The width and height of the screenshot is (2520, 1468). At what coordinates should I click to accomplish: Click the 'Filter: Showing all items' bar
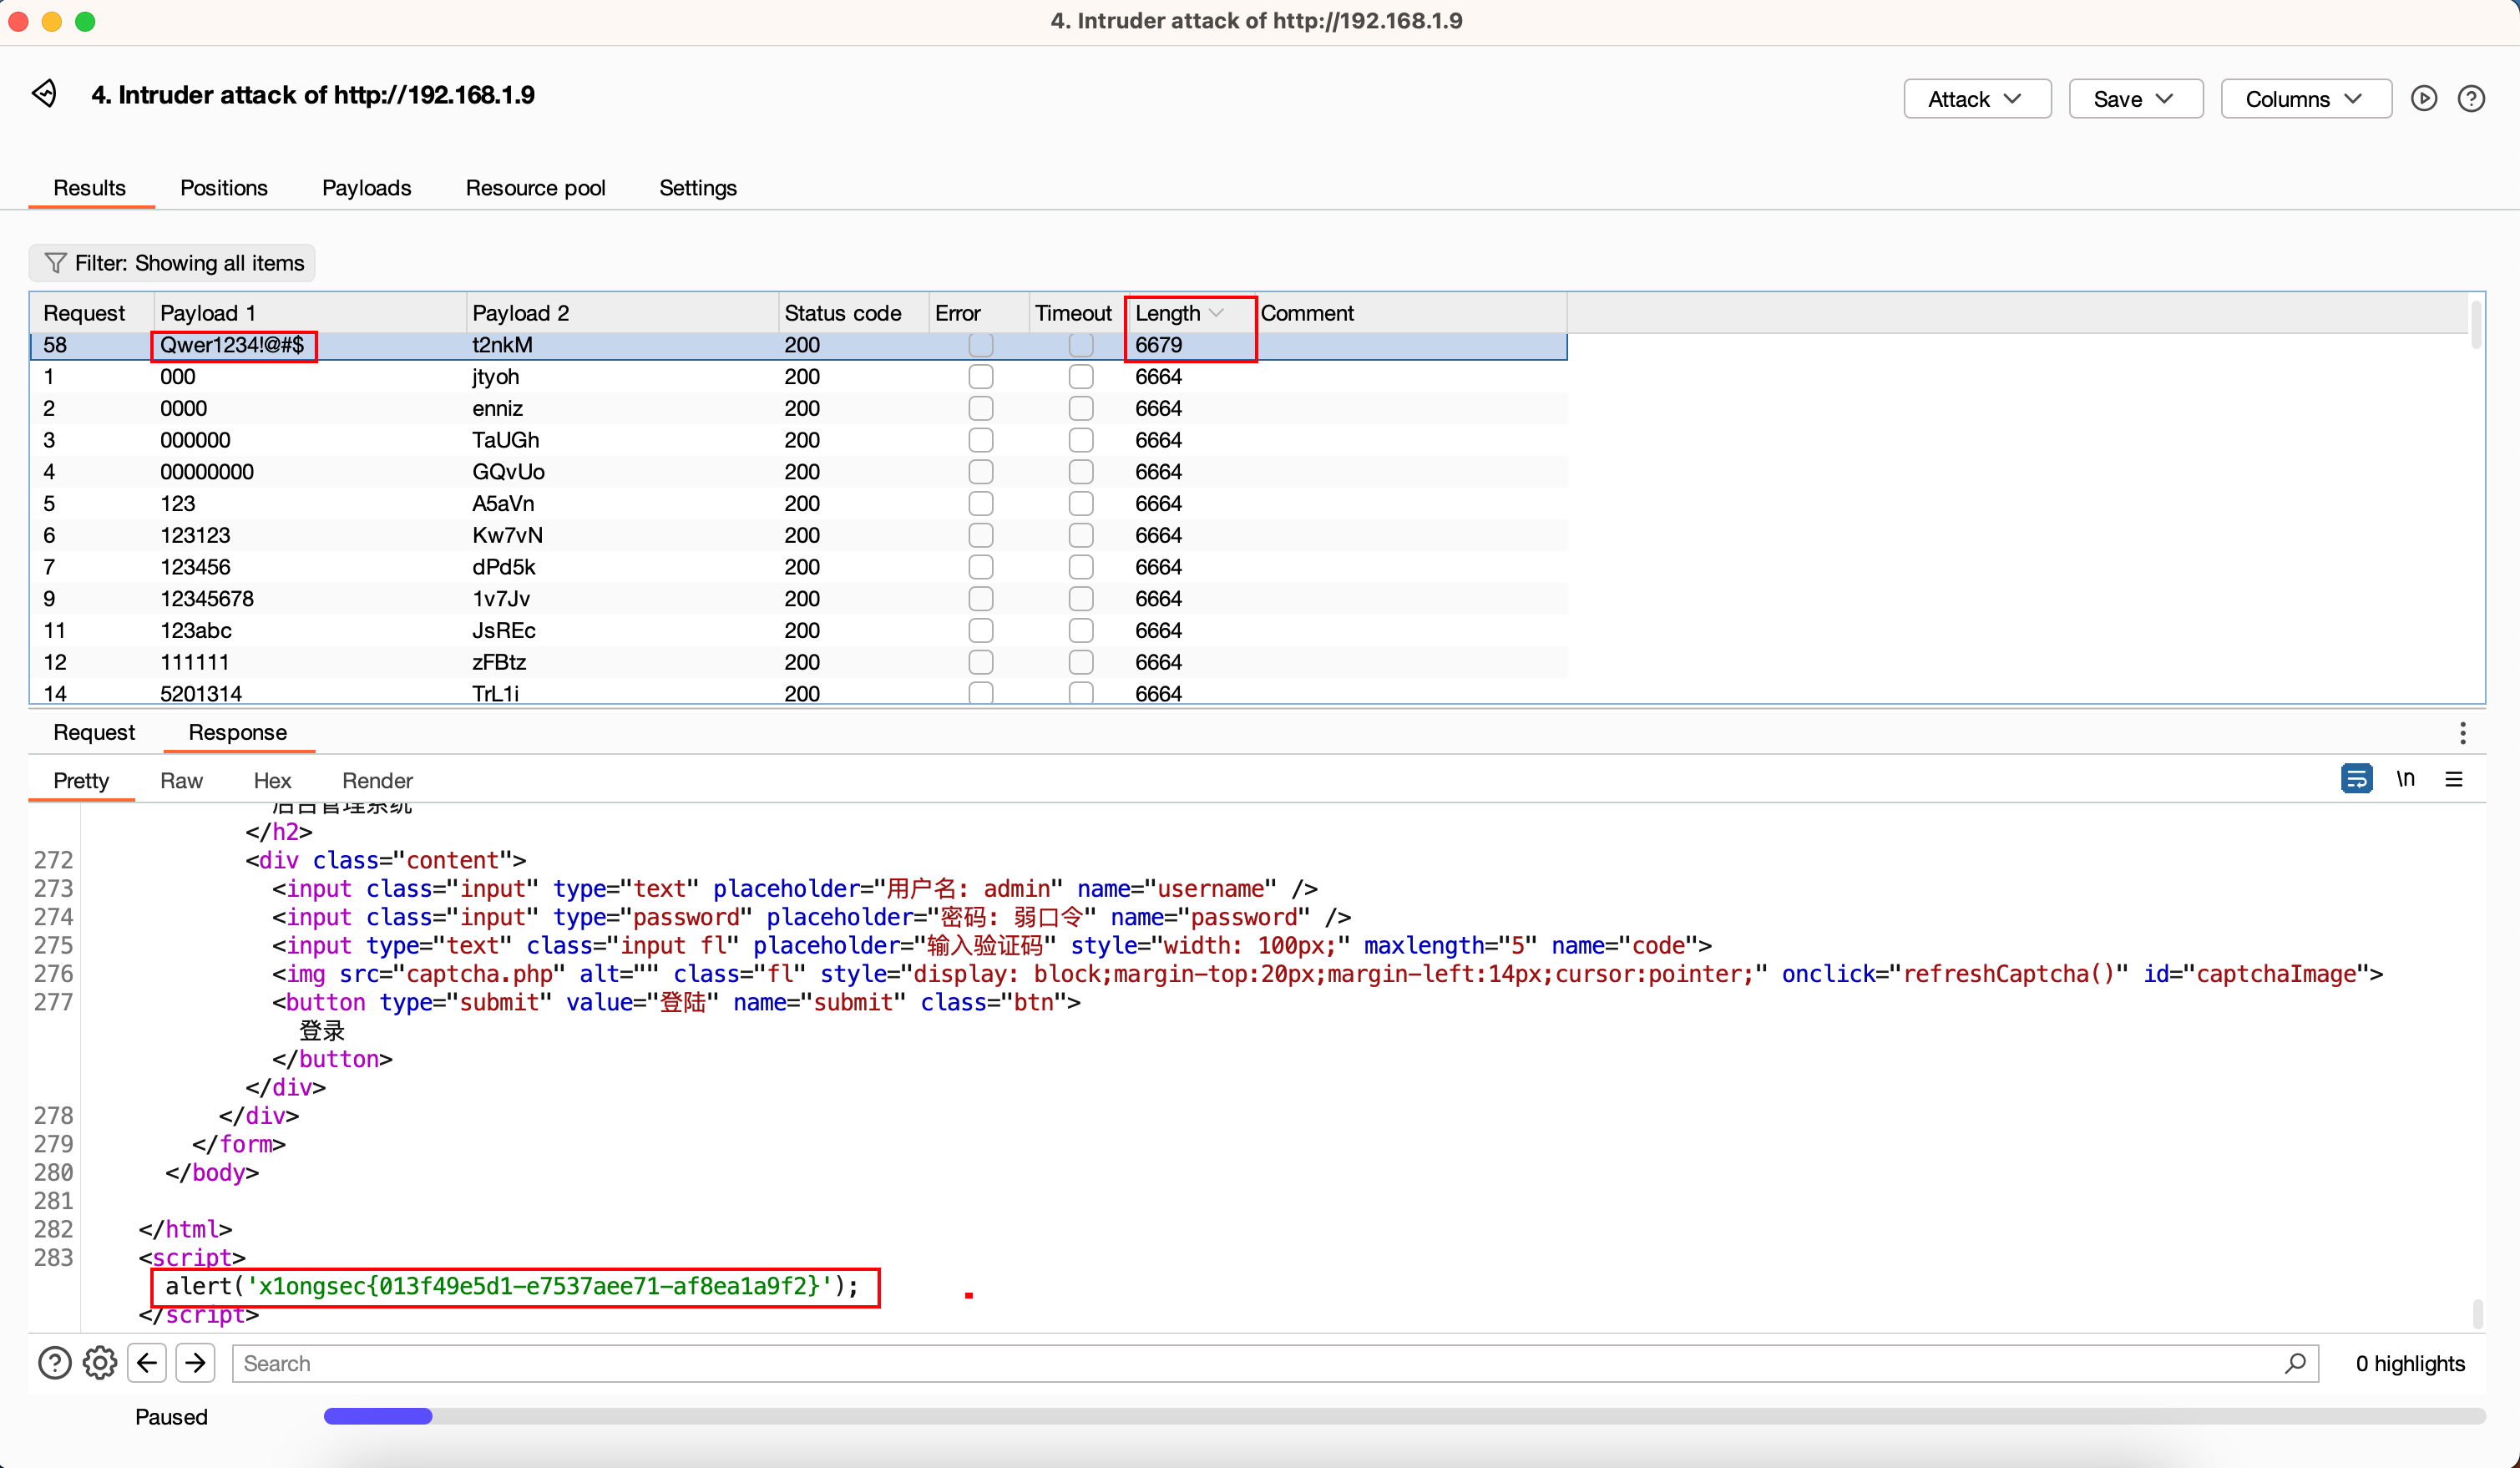tap(173, 263)
